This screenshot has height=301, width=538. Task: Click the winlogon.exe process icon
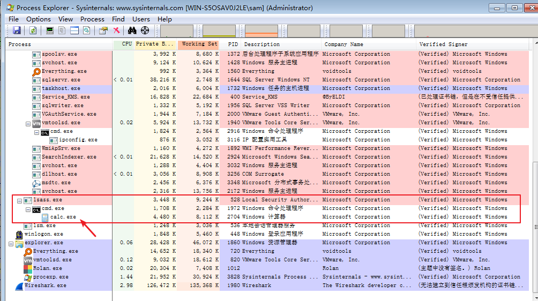tap(19, 234)
